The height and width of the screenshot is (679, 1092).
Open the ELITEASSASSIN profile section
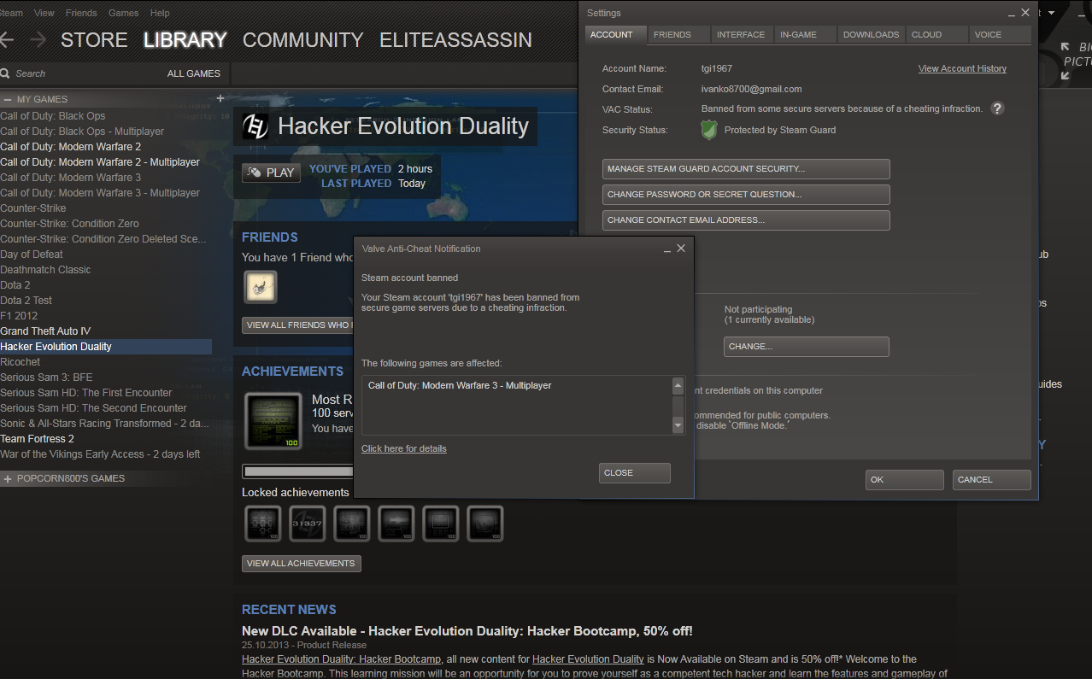(x=455, y=40)
